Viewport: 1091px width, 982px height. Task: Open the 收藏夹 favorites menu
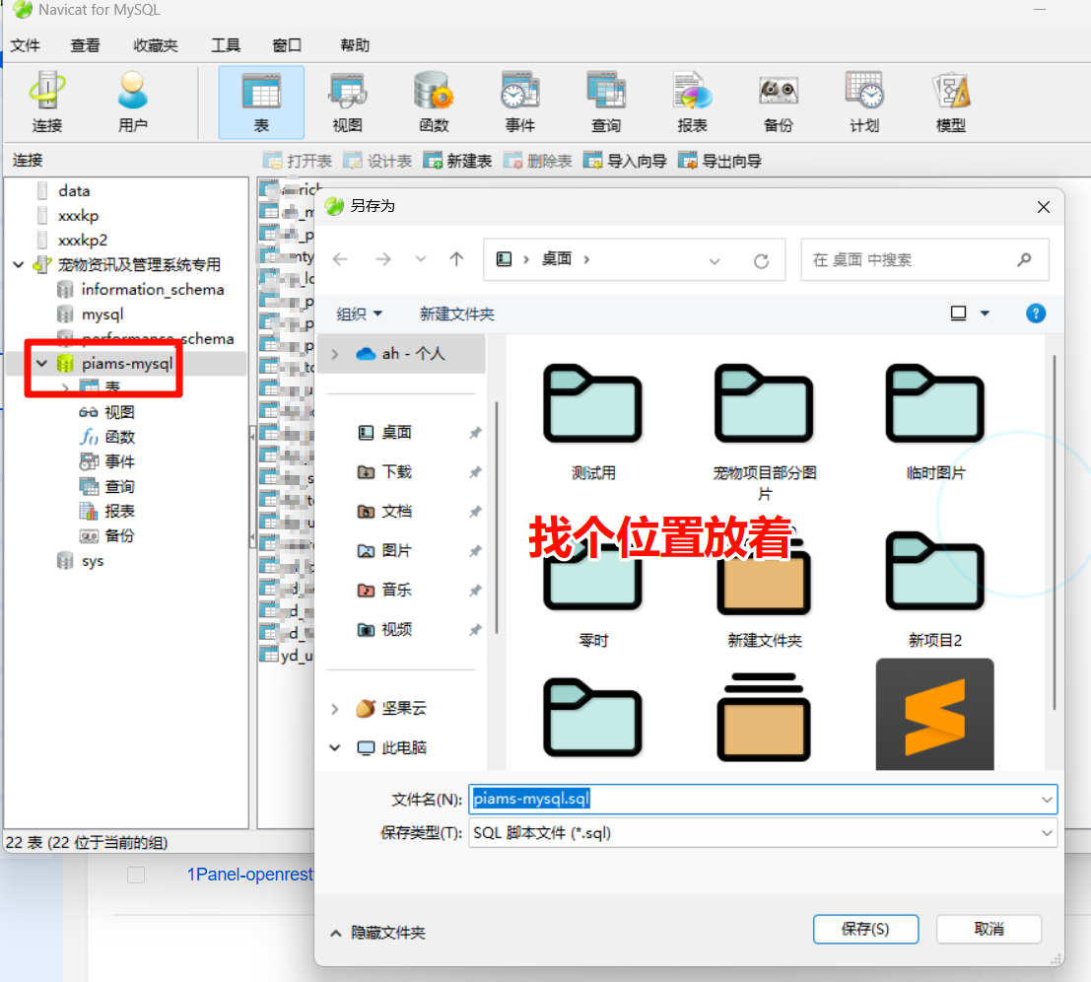(156, 45)
